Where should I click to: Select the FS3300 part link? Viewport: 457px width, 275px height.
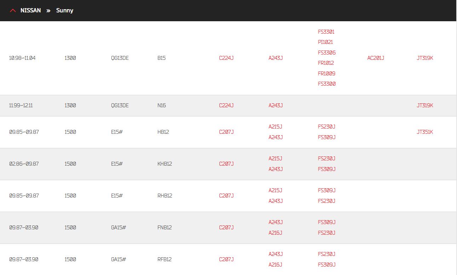pos(327,84)
